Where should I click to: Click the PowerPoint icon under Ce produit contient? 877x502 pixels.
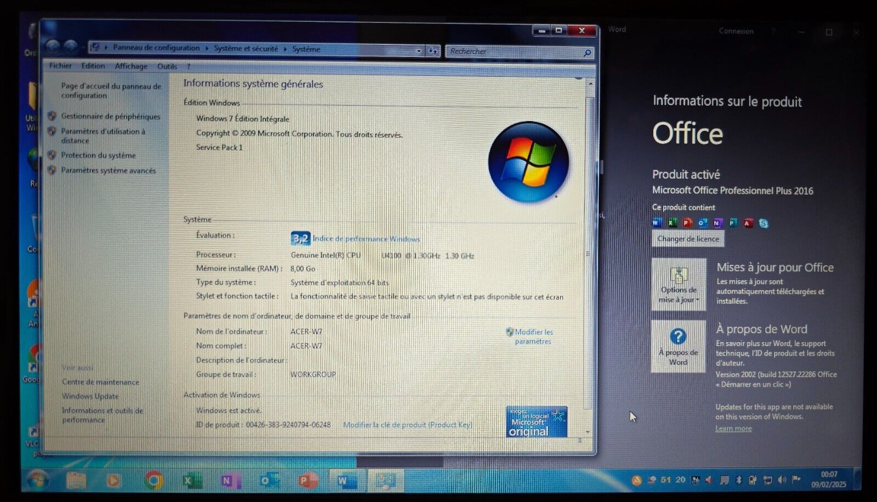pos(687,223)
